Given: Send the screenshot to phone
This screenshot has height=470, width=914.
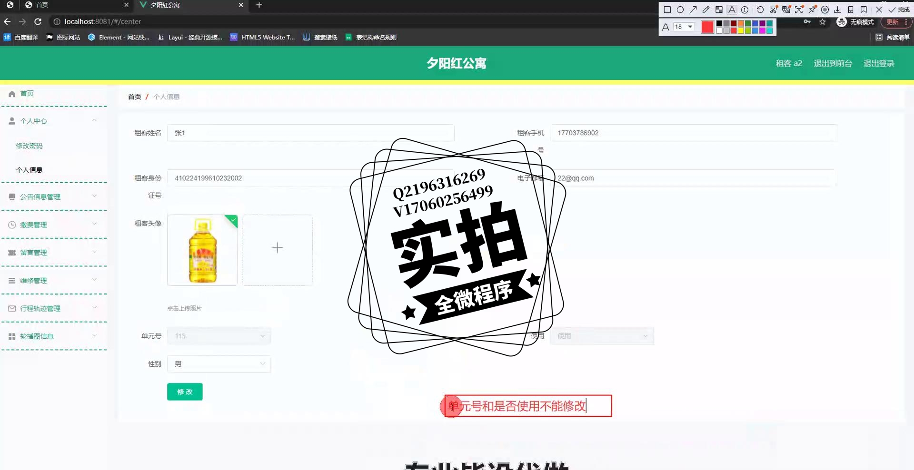Looking at the screenshot, I should tap(851, 10).
